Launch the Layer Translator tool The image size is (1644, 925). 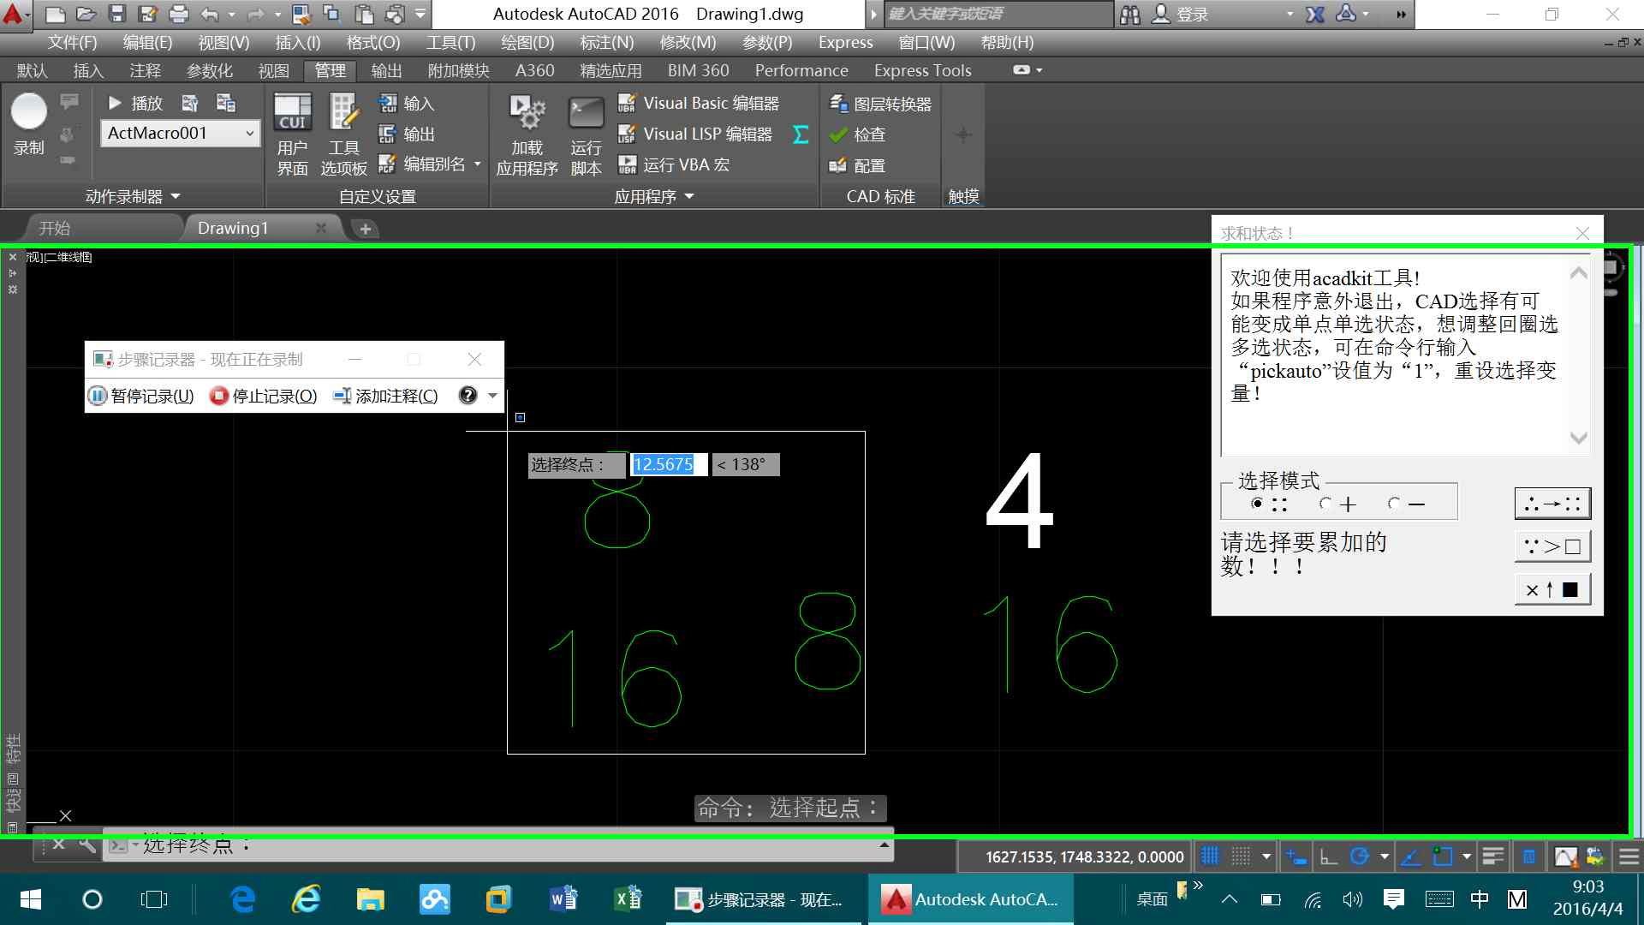[x=881, y=104]
